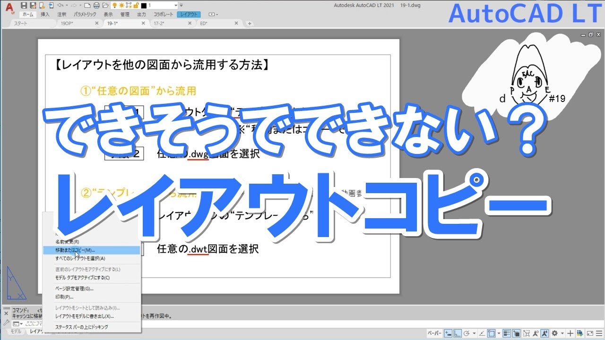Switch to the レイアウト ribbon tab
605x340 pixels.
click(189, 15)
